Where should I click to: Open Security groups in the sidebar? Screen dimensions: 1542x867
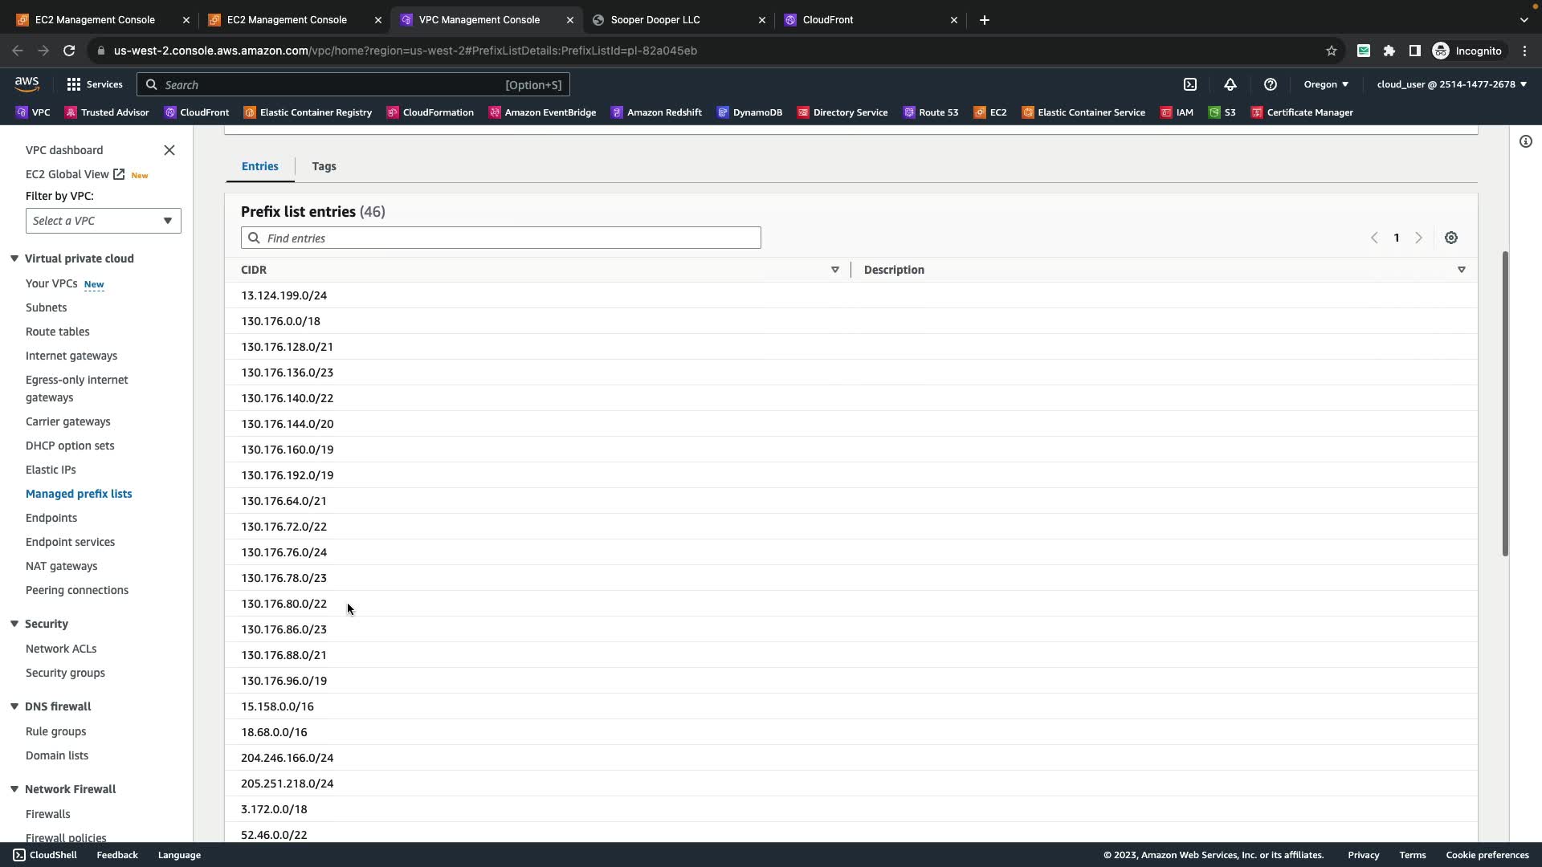point(65,673)
